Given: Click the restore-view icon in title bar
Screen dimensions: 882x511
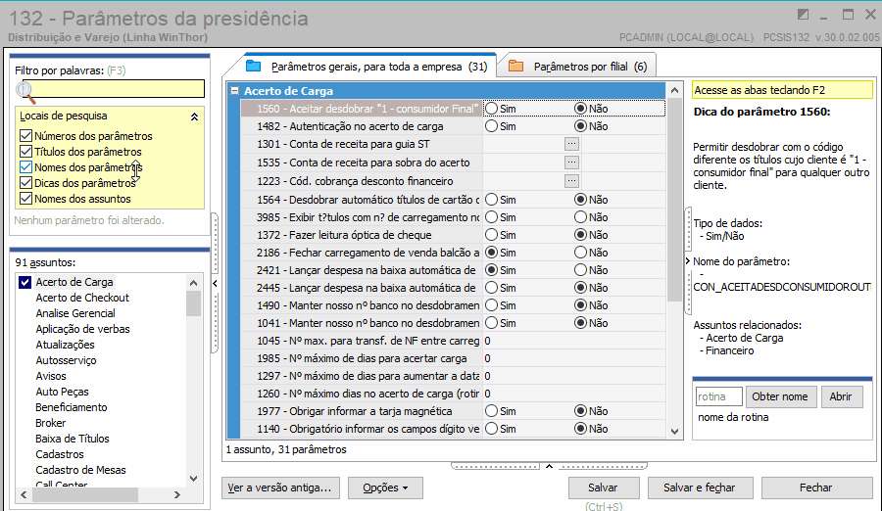Looking at the screenshot, I should (x=804, y=14).
